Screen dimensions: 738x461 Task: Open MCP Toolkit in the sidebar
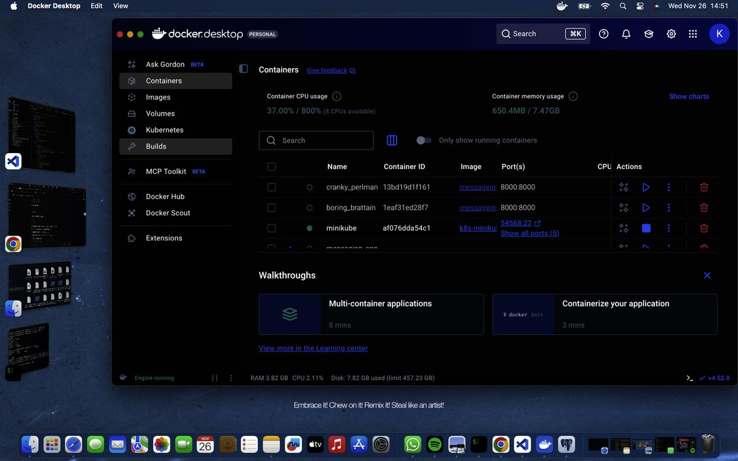tap(175, 171)
